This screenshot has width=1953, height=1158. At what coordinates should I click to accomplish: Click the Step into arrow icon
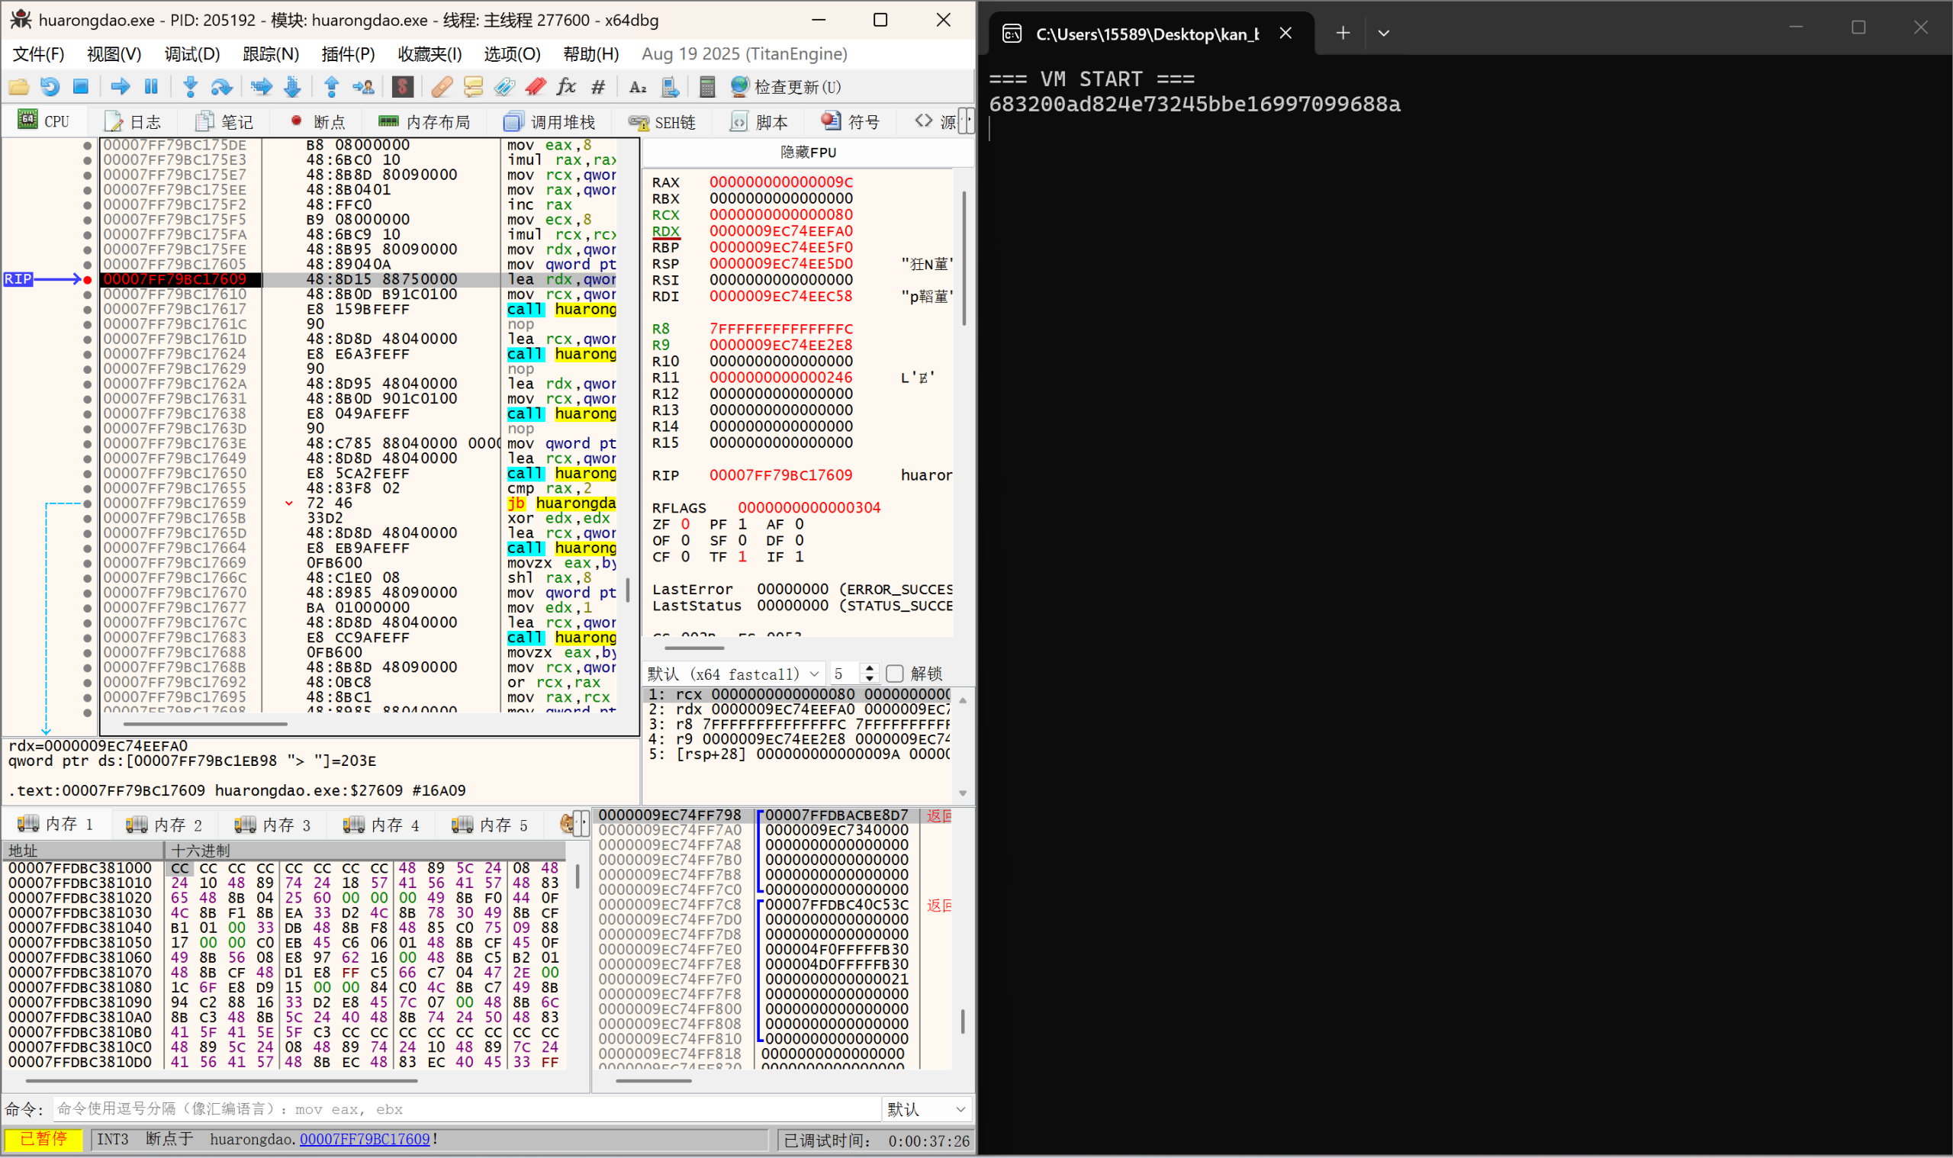[x=191, y=87]
